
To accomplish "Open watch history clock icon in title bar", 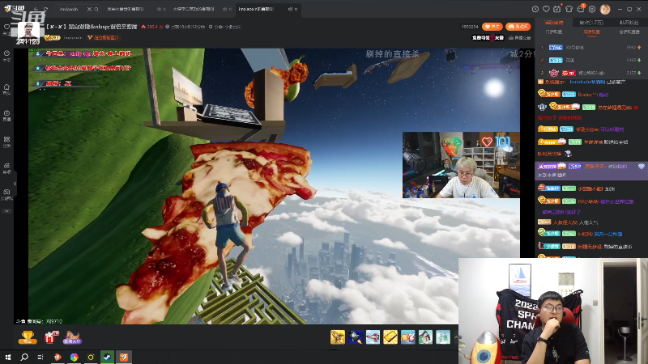I will (x=535, y=9).
